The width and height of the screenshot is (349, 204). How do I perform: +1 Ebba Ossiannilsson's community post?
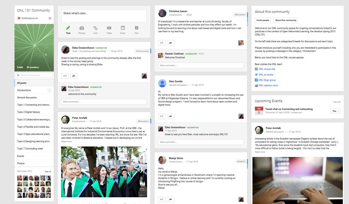pyautogui.click(x=65, y=76)
